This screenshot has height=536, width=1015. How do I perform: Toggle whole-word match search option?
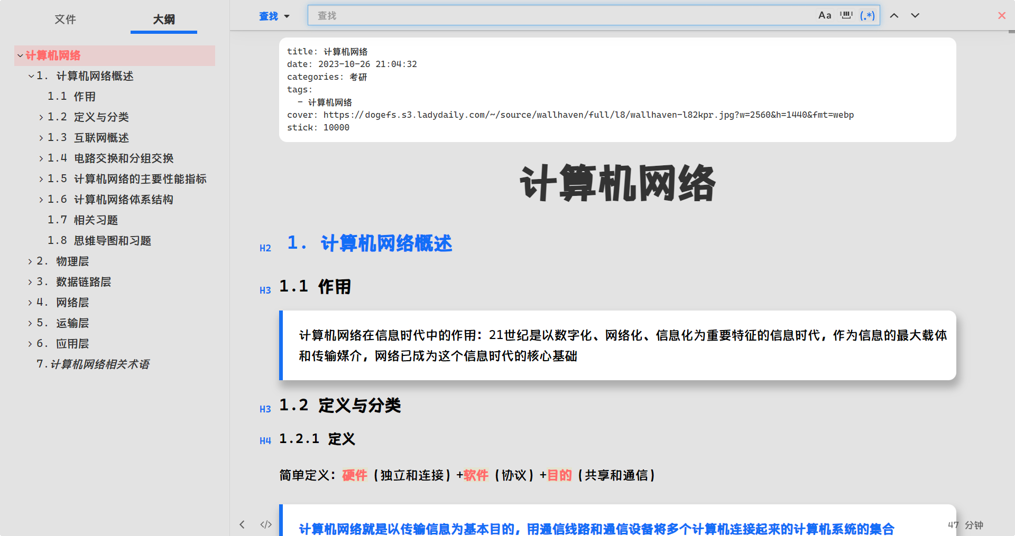click(x=846, y=15)
